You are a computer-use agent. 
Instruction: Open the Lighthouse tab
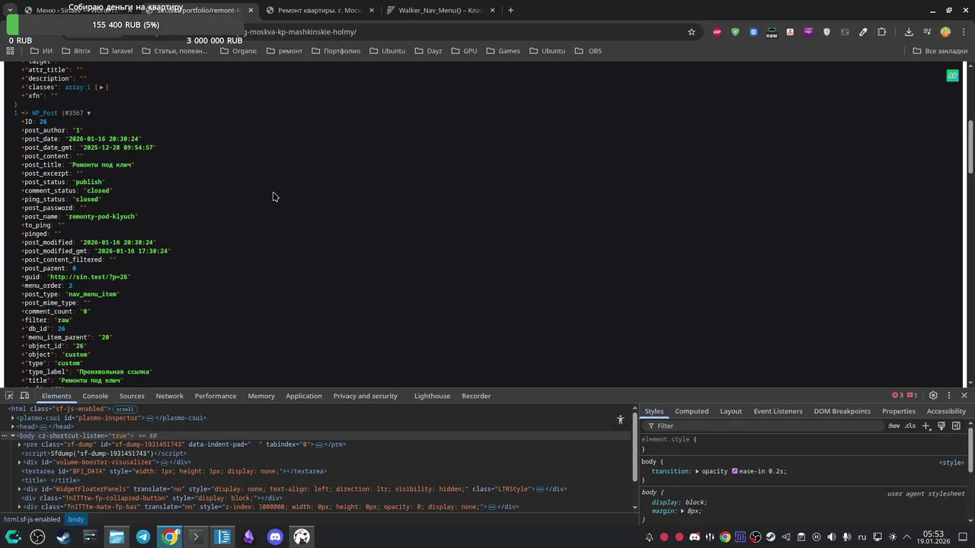coord(432,396)
